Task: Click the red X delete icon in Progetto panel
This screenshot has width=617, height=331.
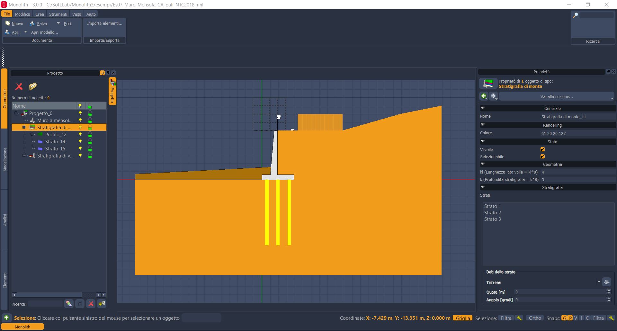Action: pos(19,86)
